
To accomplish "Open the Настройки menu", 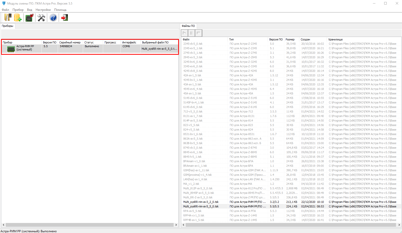I will click(43, 10).
